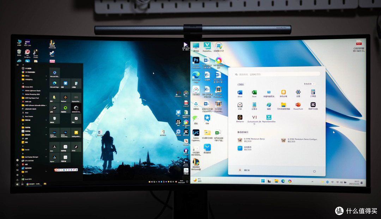Open the TikTok tile in the left Start menu
This screenshot has height=219, width=381.
tap(76, 147)
